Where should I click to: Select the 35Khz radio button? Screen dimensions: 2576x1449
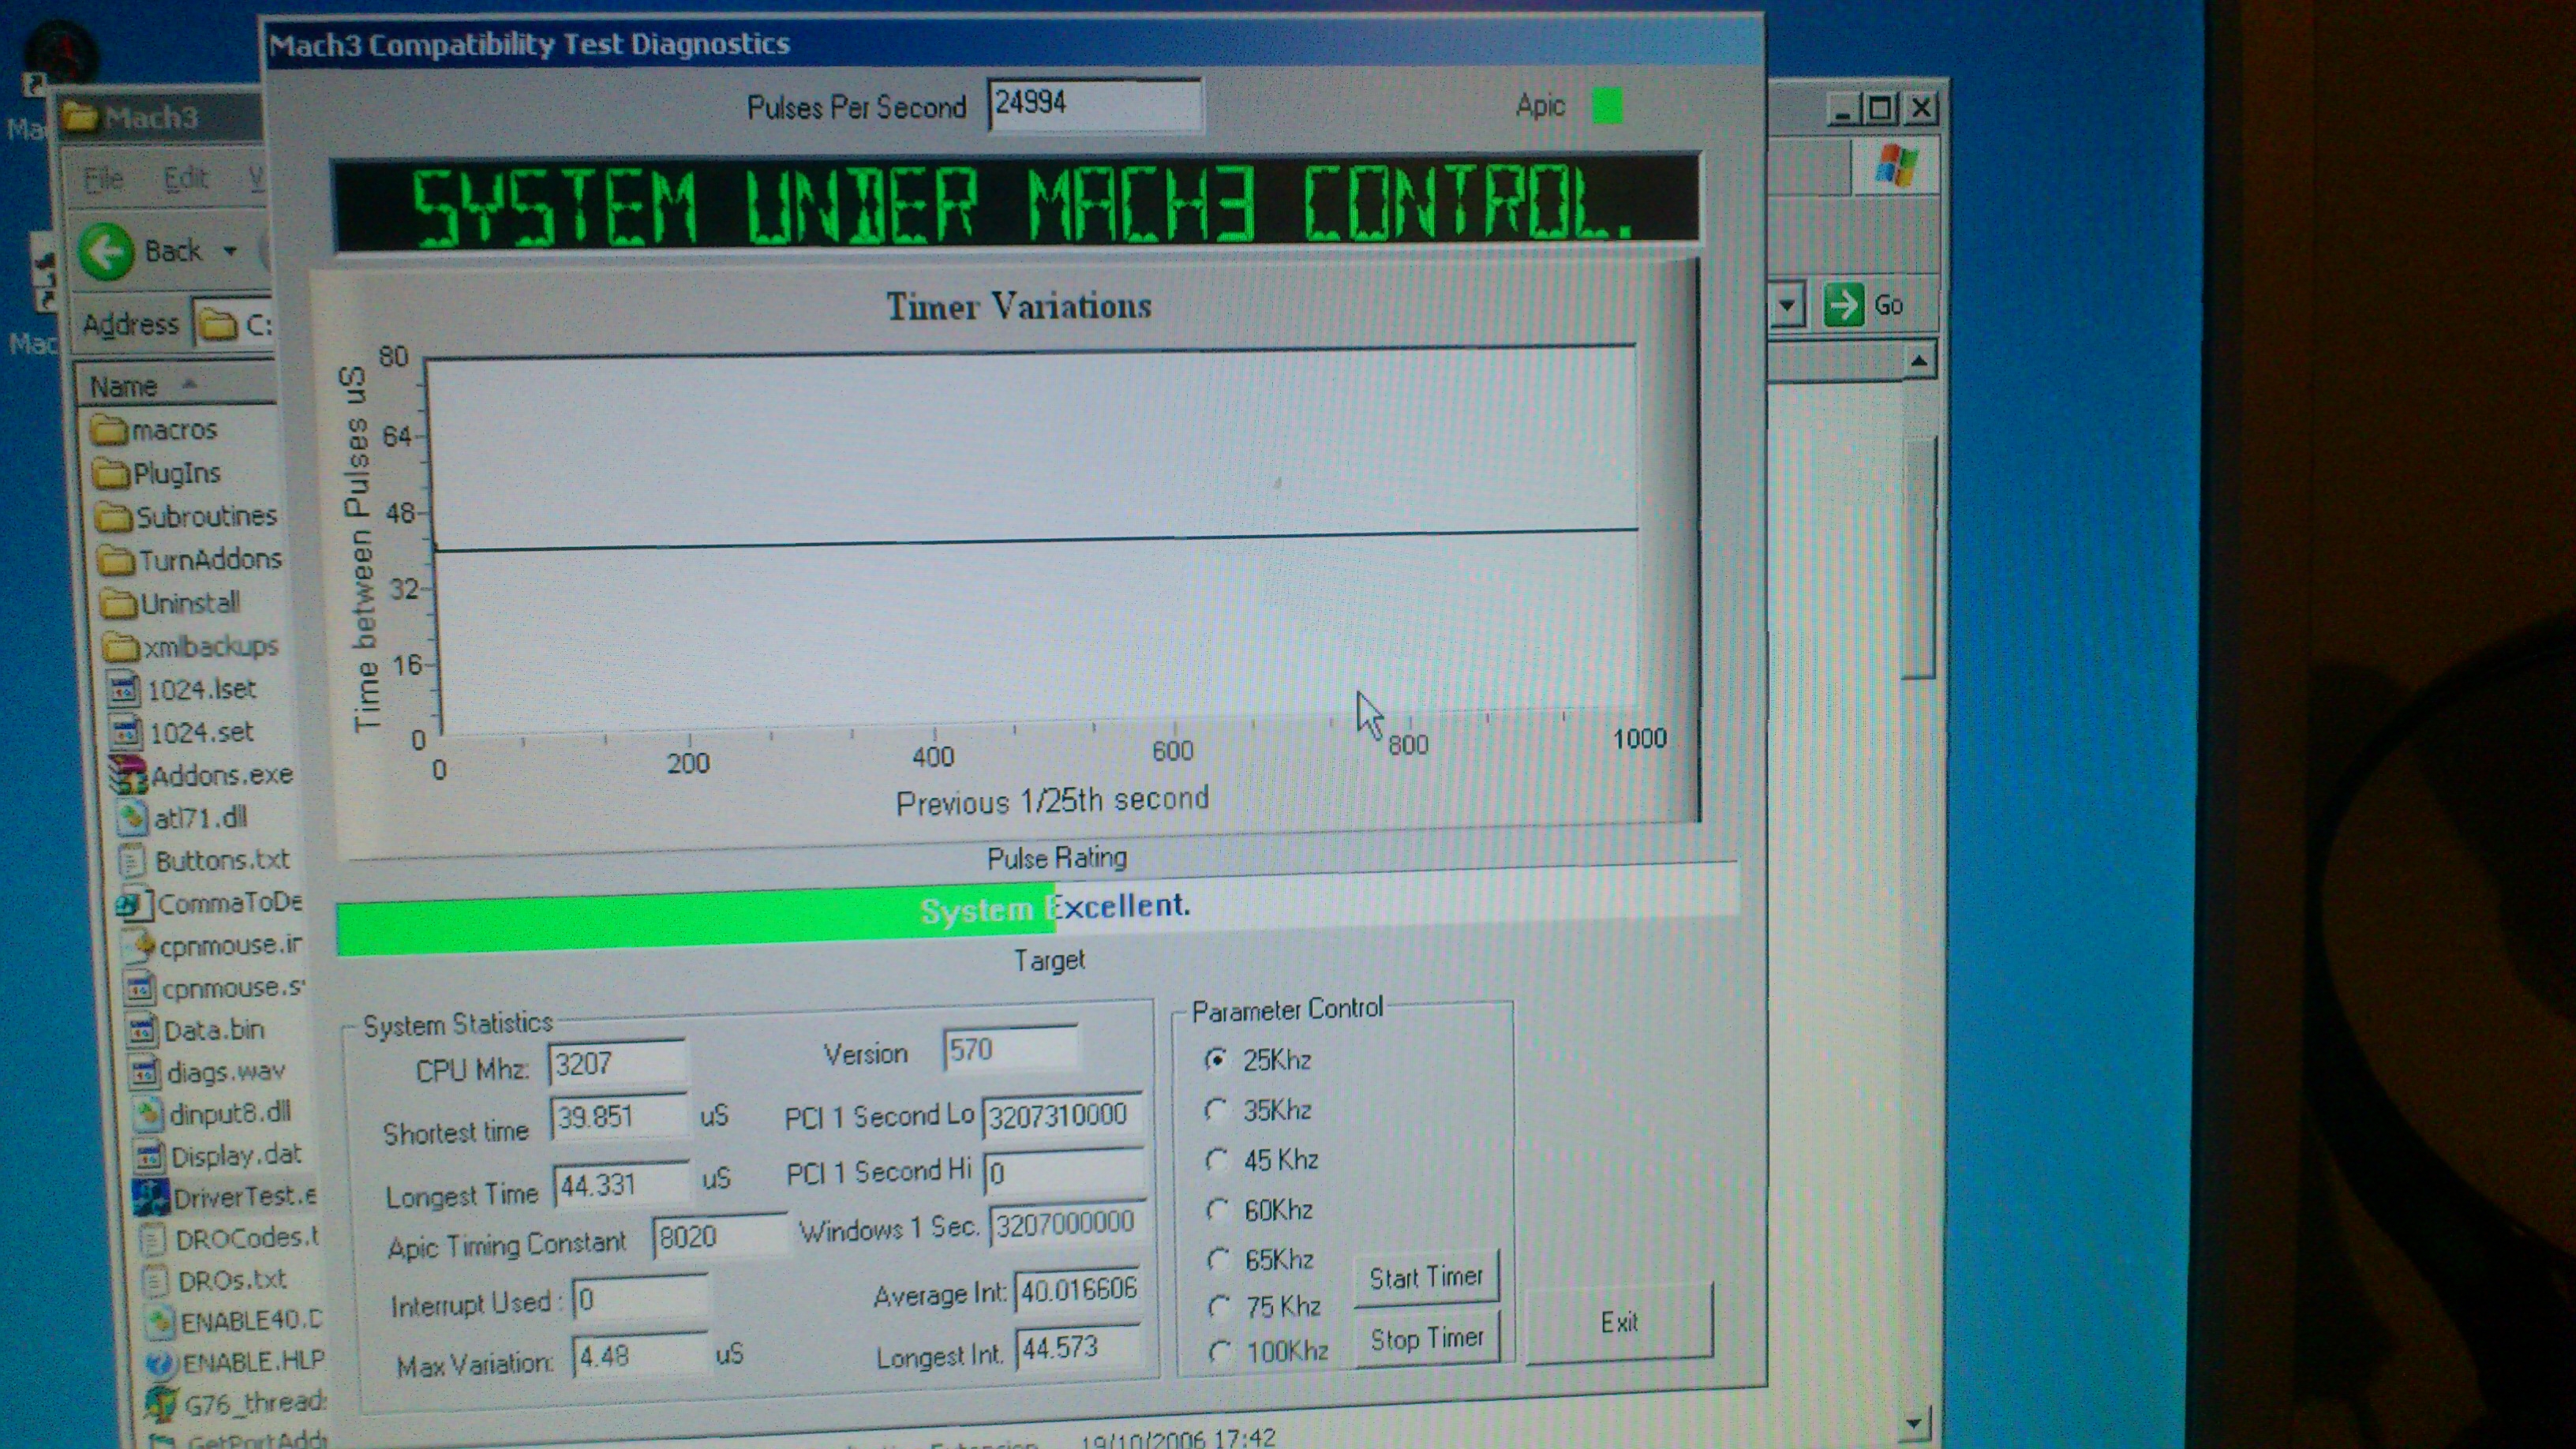[1216, 1110]
